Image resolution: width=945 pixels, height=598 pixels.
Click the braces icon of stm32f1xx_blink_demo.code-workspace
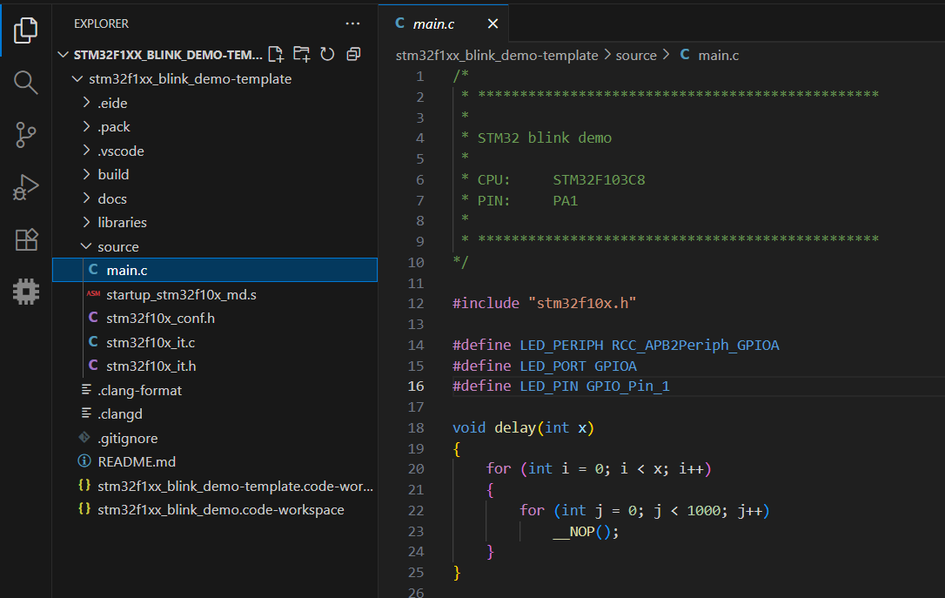coord(84,509)
